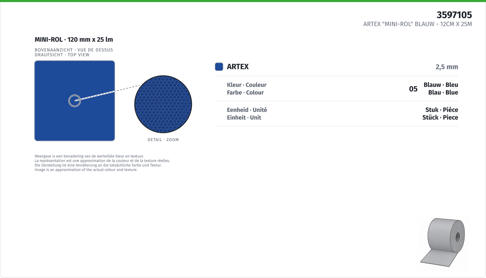Click the 2,5 mm thickness value
This screenshot has height=278, width=486.
(x=447, y=67)
